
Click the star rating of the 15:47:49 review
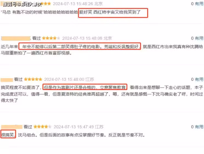[43, 127]
